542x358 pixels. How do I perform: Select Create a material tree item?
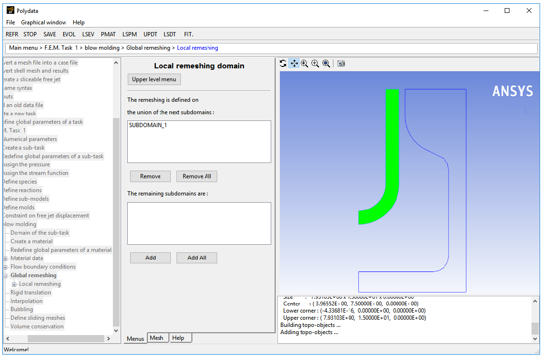[x=32, y=241]
